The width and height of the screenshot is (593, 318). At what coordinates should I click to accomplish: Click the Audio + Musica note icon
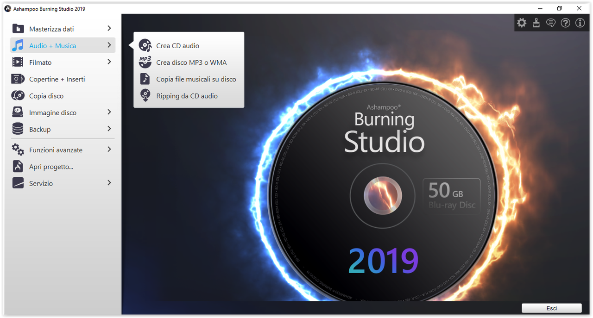pos(18,45)
